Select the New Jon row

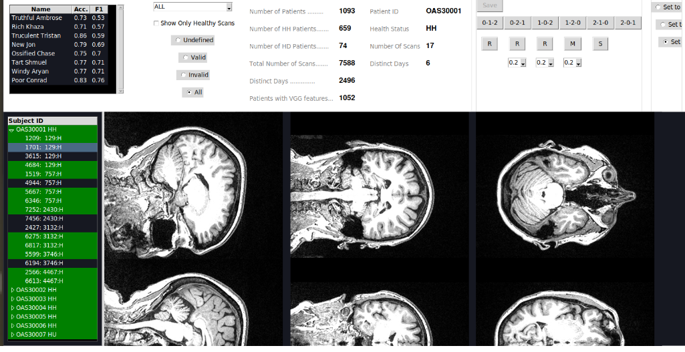click(59, 45)
